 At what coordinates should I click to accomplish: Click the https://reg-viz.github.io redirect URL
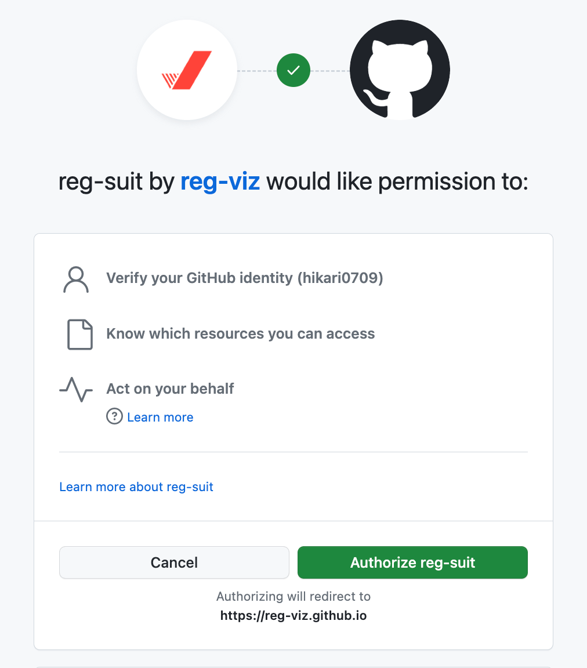(293, 616)
